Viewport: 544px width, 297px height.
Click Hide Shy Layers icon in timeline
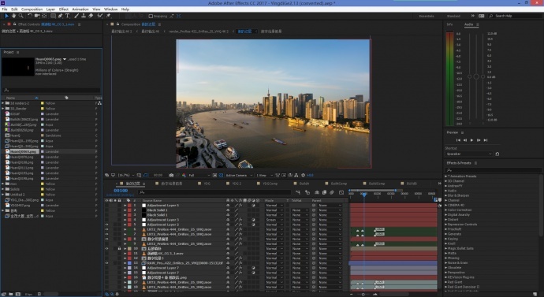pos(317,192)
